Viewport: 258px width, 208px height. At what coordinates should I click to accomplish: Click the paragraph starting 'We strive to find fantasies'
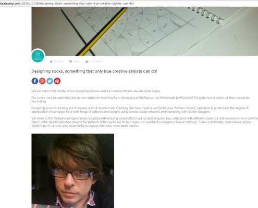click(145, 122)
